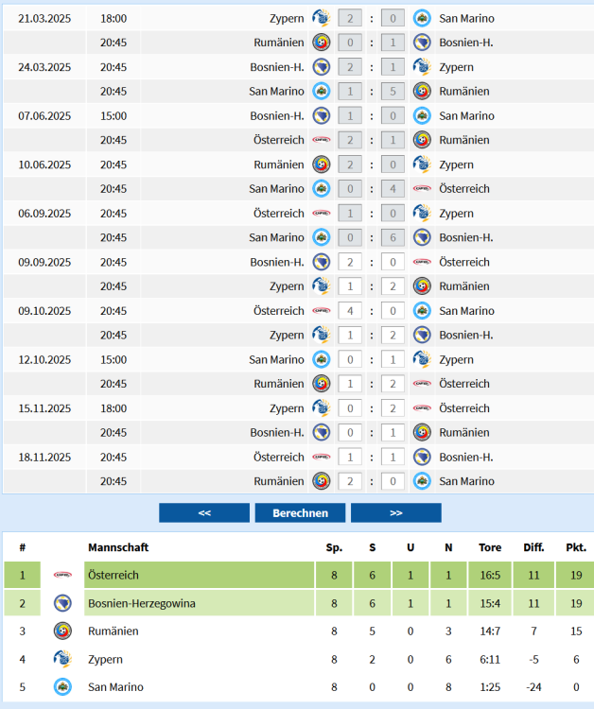Click Bosnien-Herzegowina flag in the standings table

point(62,603)
